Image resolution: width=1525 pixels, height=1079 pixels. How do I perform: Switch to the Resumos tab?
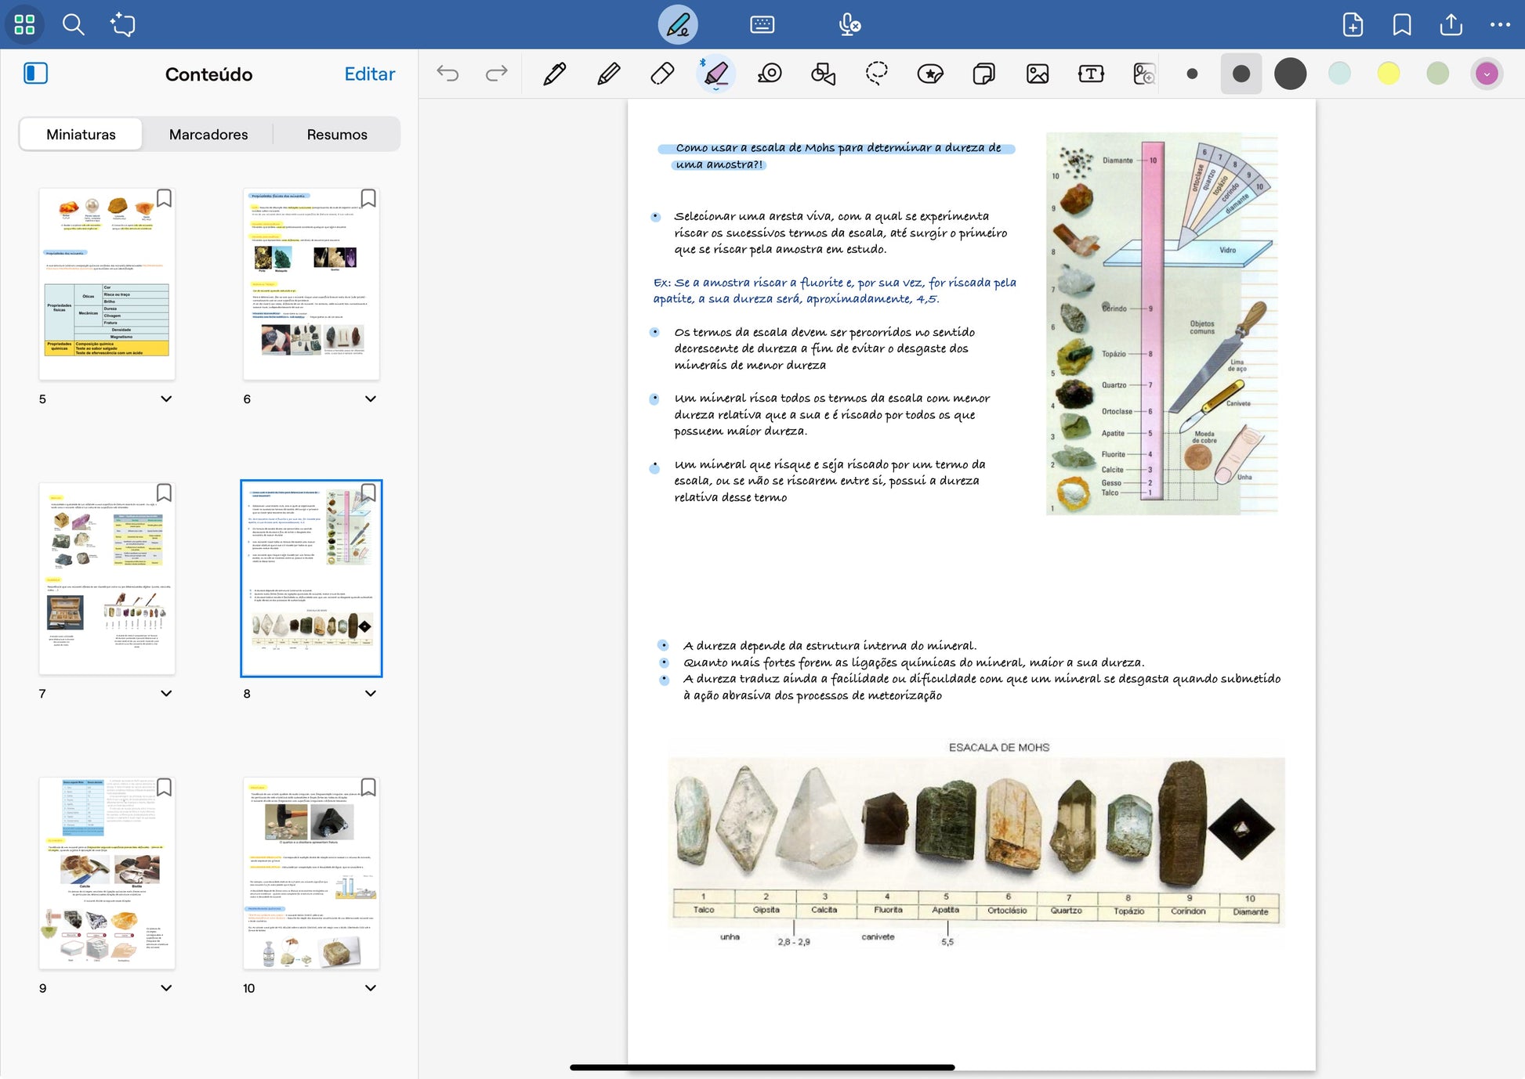coord(337,134)
